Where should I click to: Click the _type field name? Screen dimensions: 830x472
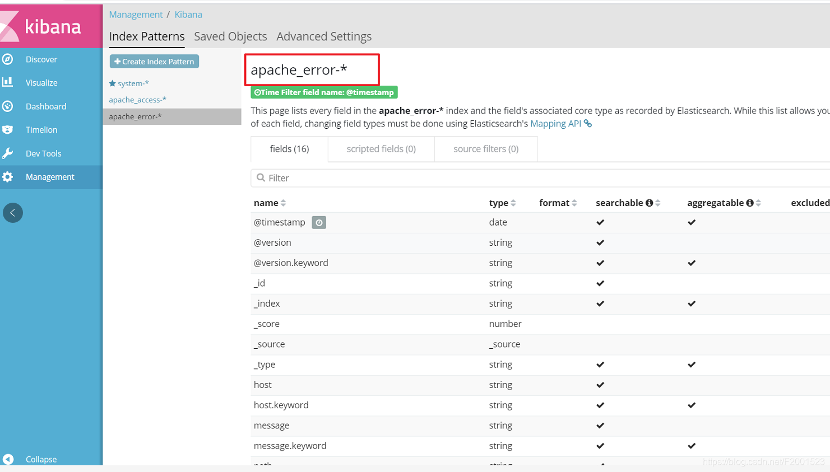[x=265, y=364]
